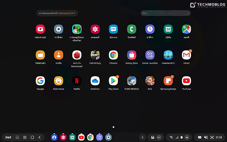
Task: Open Settings gear icon in taskbar
Action: tap(109, 137)
